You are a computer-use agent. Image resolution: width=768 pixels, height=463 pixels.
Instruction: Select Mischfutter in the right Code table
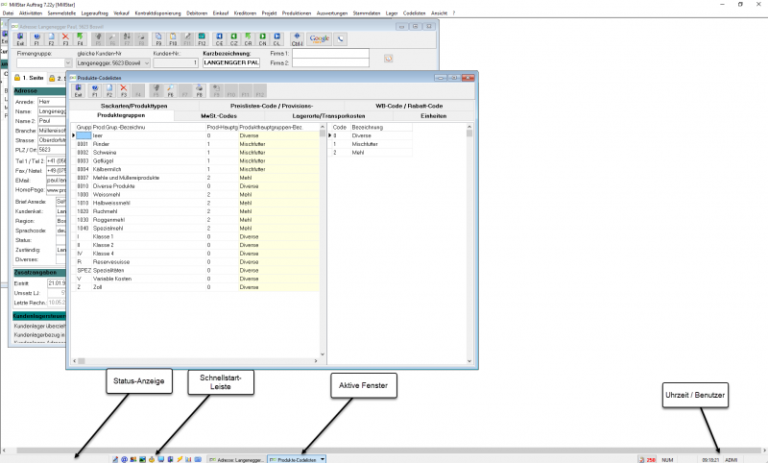[x=372, y=144]
